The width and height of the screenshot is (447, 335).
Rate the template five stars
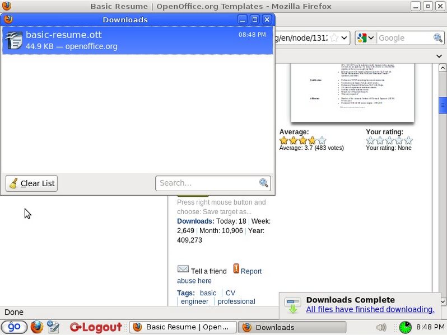pyautogui.click(x=408, y=140)
